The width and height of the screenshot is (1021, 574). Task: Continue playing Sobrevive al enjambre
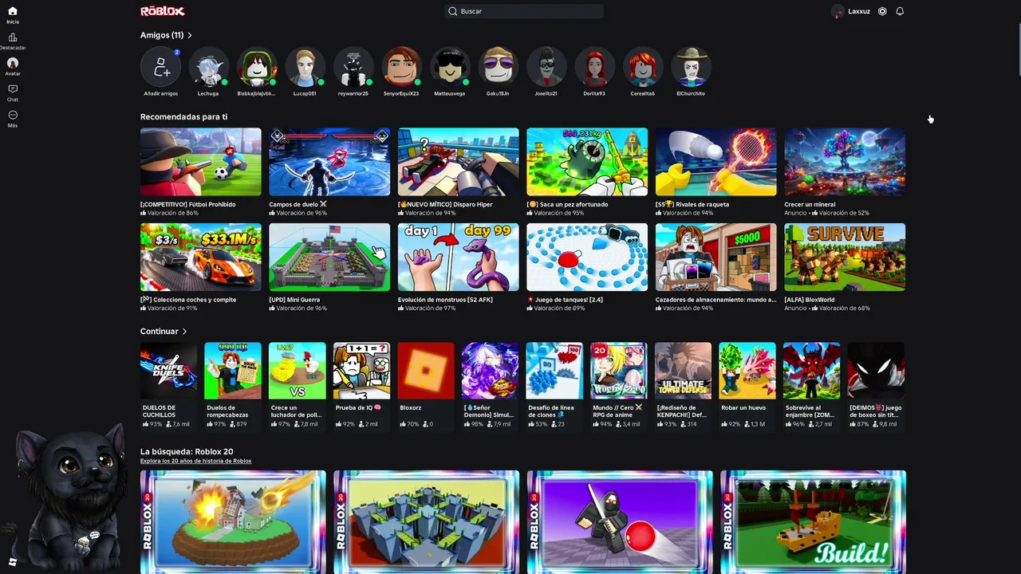pos(811,371)
